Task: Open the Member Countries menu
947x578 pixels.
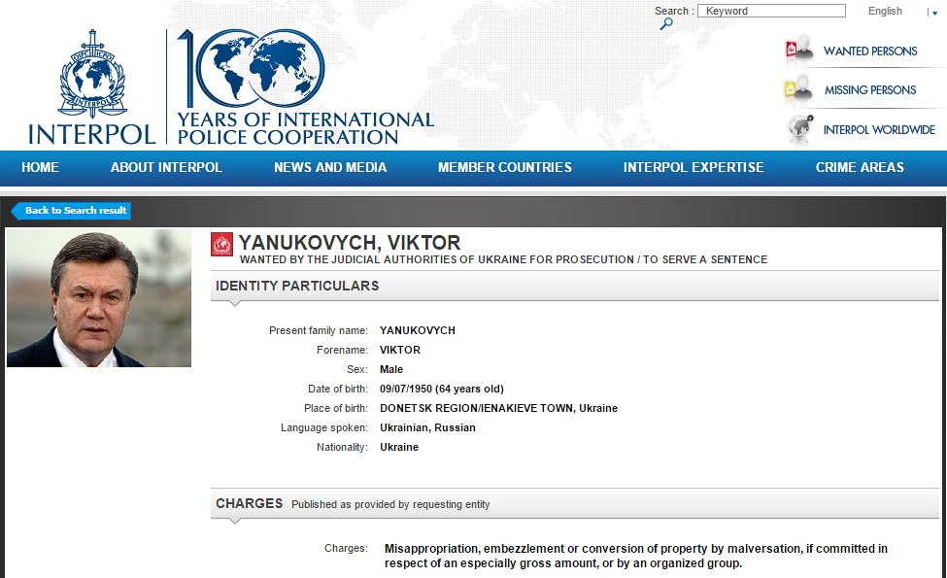Action: [504, 167]
